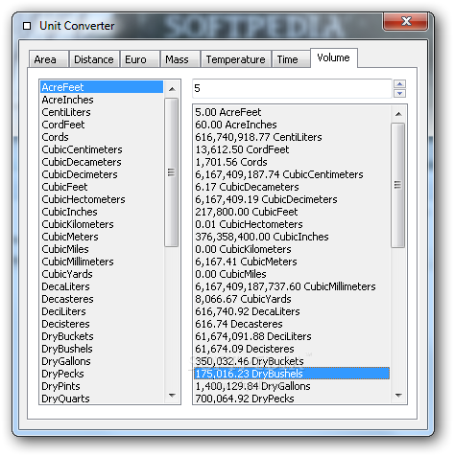Click the window icon beside Unit Converter title
Viewport: 454px width, 456px height.
(27, 26)
